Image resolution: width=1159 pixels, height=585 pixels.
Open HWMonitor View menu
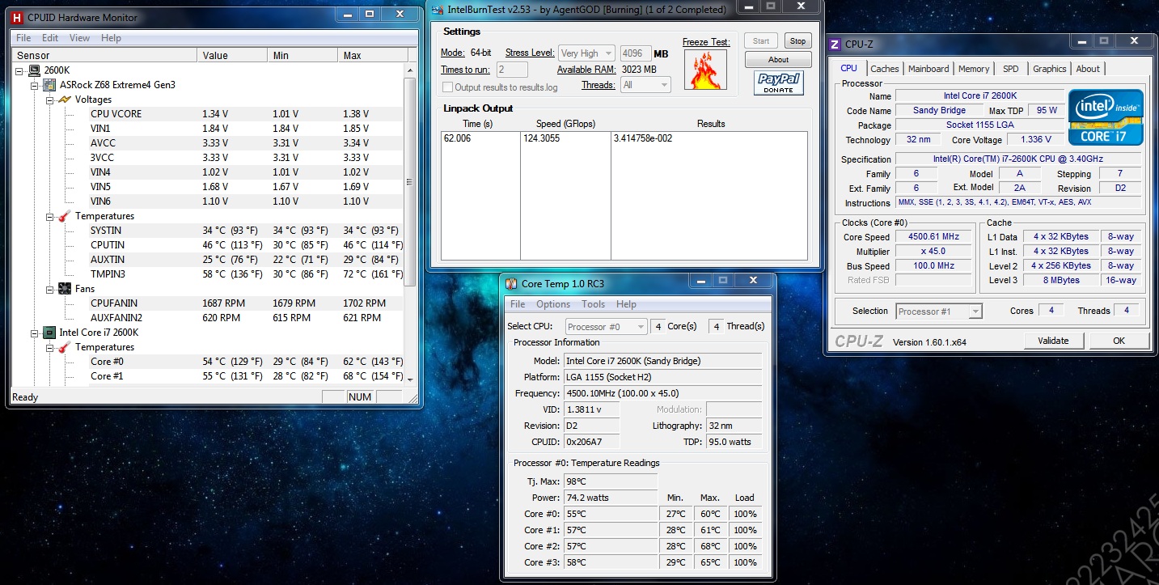pos(79,38)
